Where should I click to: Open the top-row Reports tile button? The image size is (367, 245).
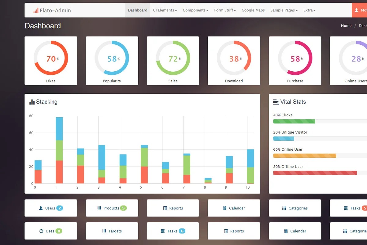(x=173, y=208)
